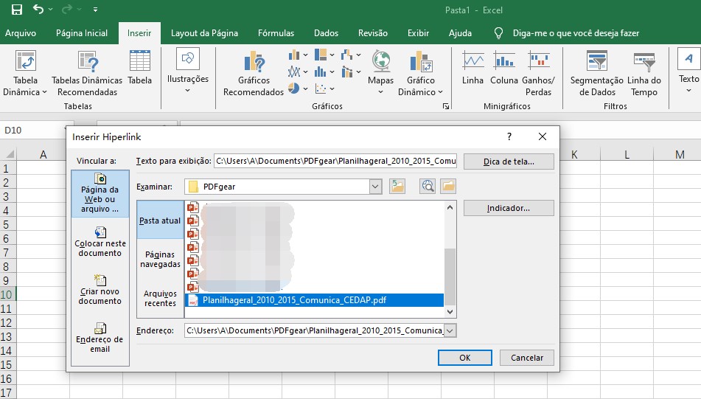
Task: Open the Fórmulas ribbon tab
Action: pos(276,33)
